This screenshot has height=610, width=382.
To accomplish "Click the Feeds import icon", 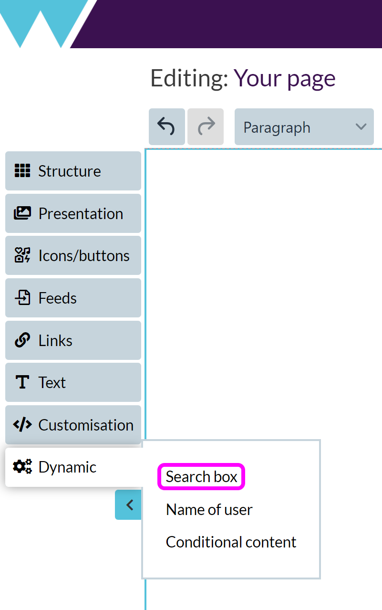I will [x=22, y=298].
